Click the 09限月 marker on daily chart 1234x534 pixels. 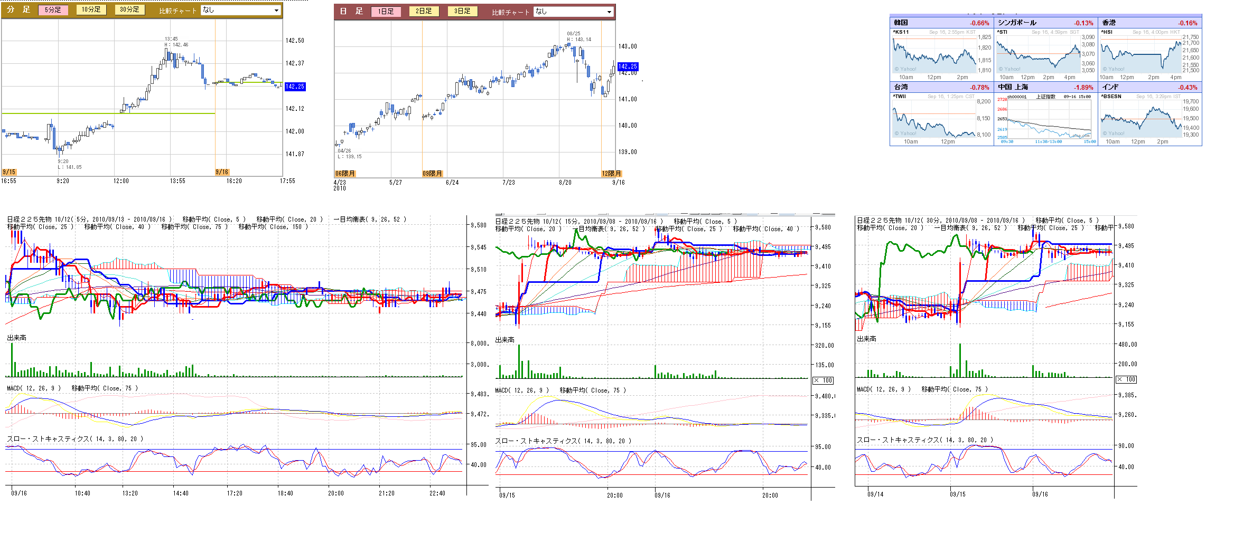[432, 174]
